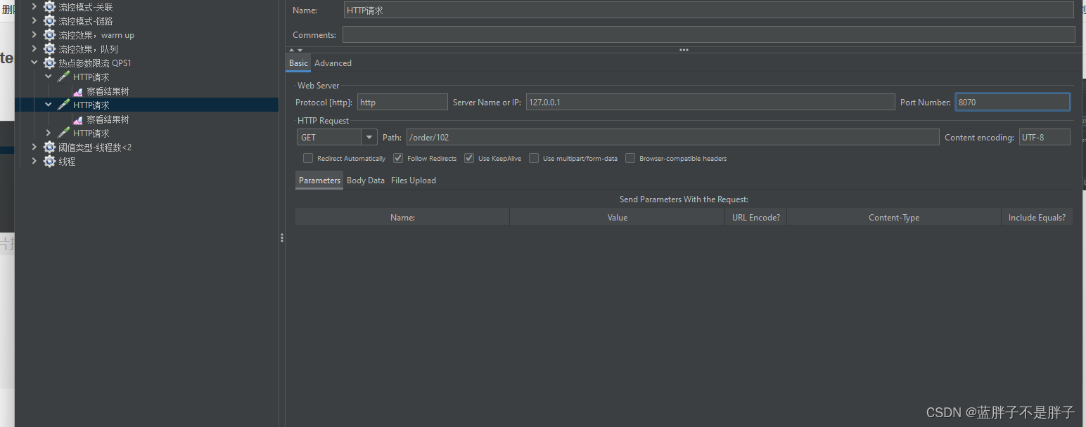
Task: Select the 流控模式-关联 tree row
Action: point(86,7)
